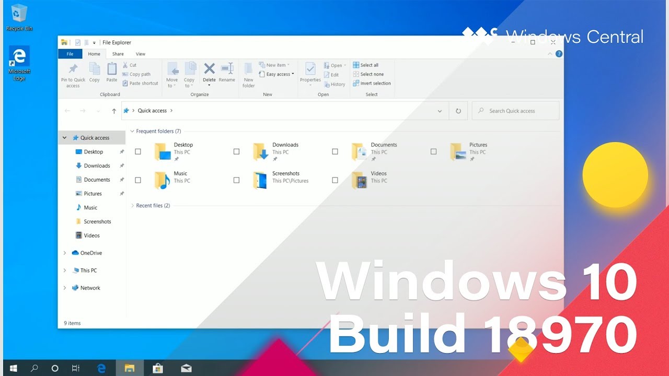
Task: Click Select none in the ribbon
Action: click(x=368, y=74)
